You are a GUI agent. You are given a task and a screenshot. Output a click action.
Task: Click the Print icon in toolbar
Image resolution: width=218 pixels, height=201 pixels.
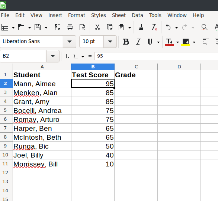[x=70, y=27]
